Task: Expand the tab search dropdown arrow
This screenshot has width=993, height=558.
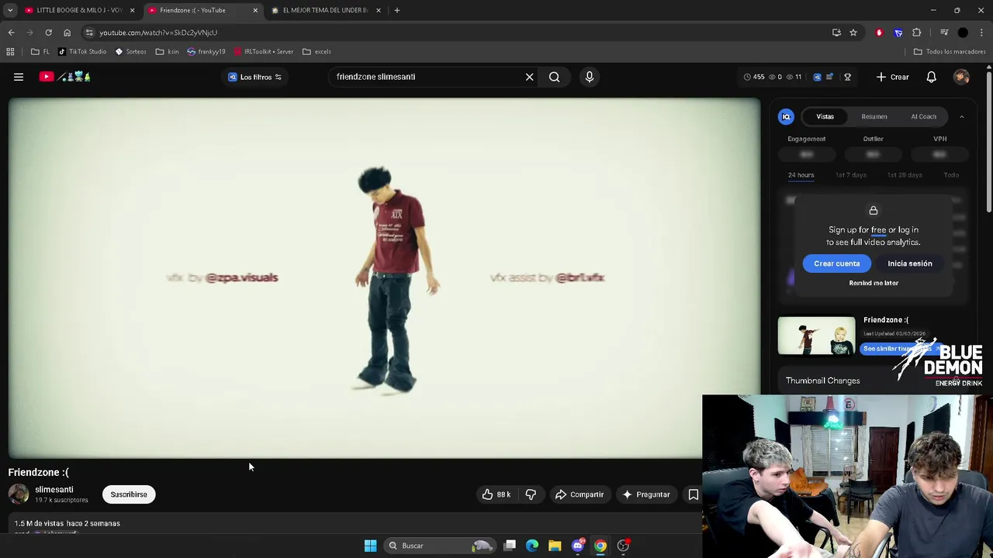Action: click(10, 10)
